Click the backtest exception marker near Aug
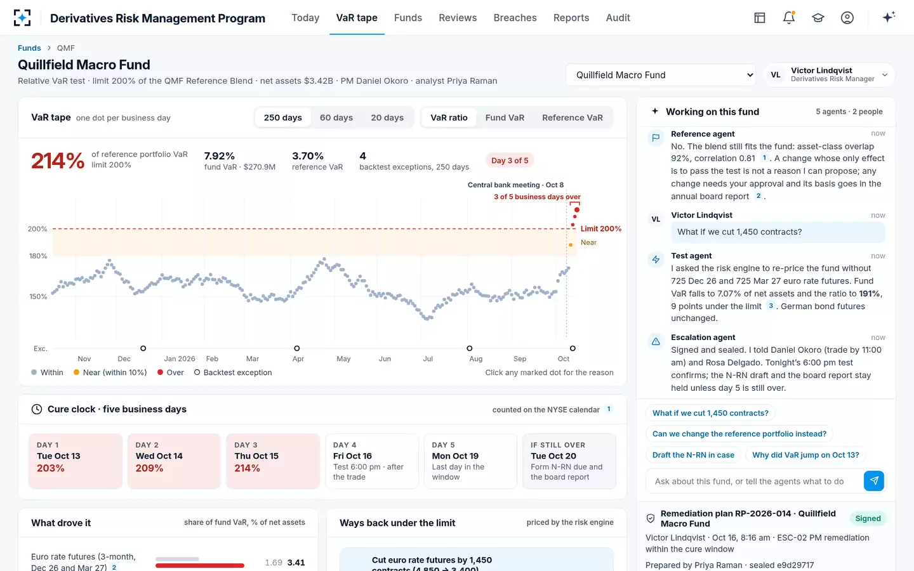The width and height of the screenshot is (914, 571). pyautogui.click(x=470, y=348)
